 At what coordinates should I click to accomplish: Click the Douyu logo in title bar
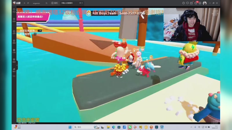tap(17, 3)
